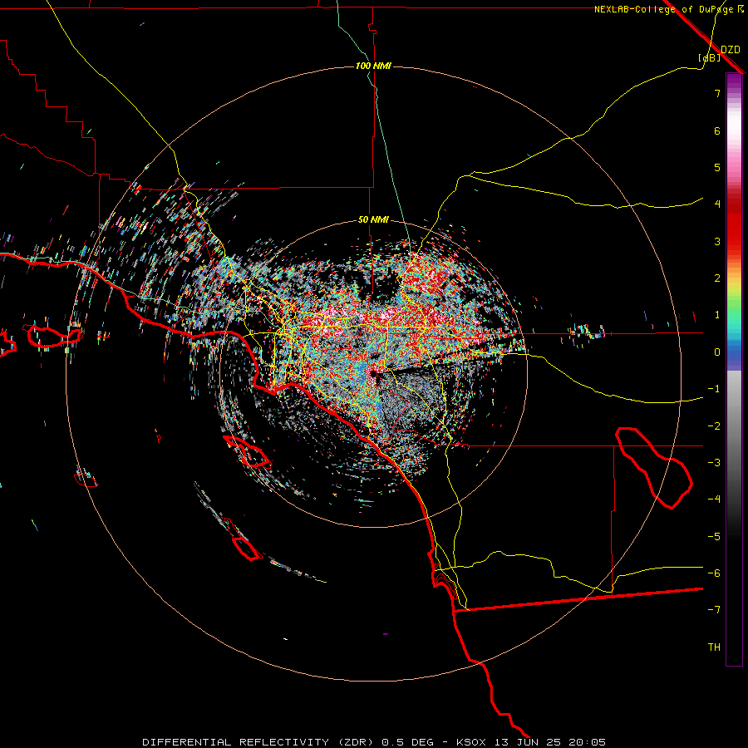Click the "1" value on the color scale

(x=717, y=315)
